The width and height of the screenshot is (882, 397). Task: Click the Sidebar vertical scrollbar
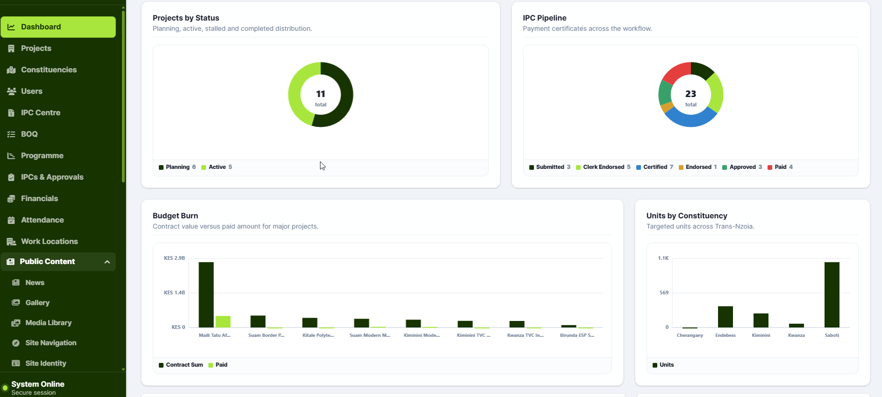(123, 96)
